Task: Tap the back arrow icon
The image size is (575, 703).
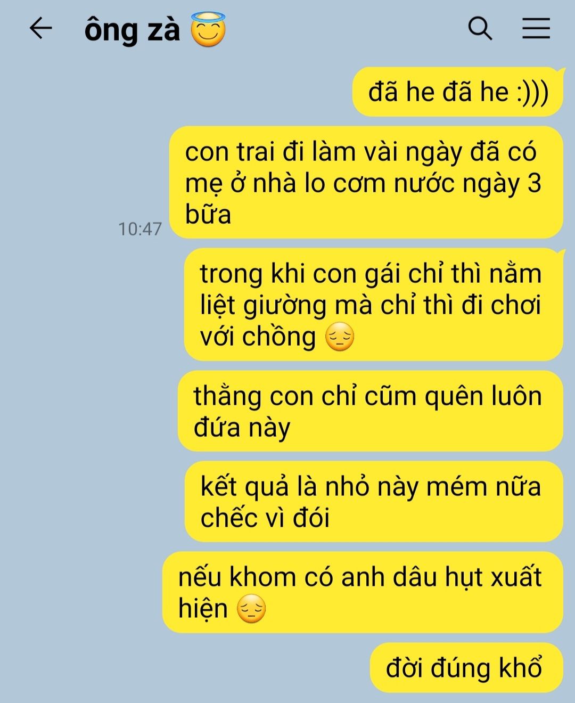Action: pyautogui.click(x=41, y=28)
